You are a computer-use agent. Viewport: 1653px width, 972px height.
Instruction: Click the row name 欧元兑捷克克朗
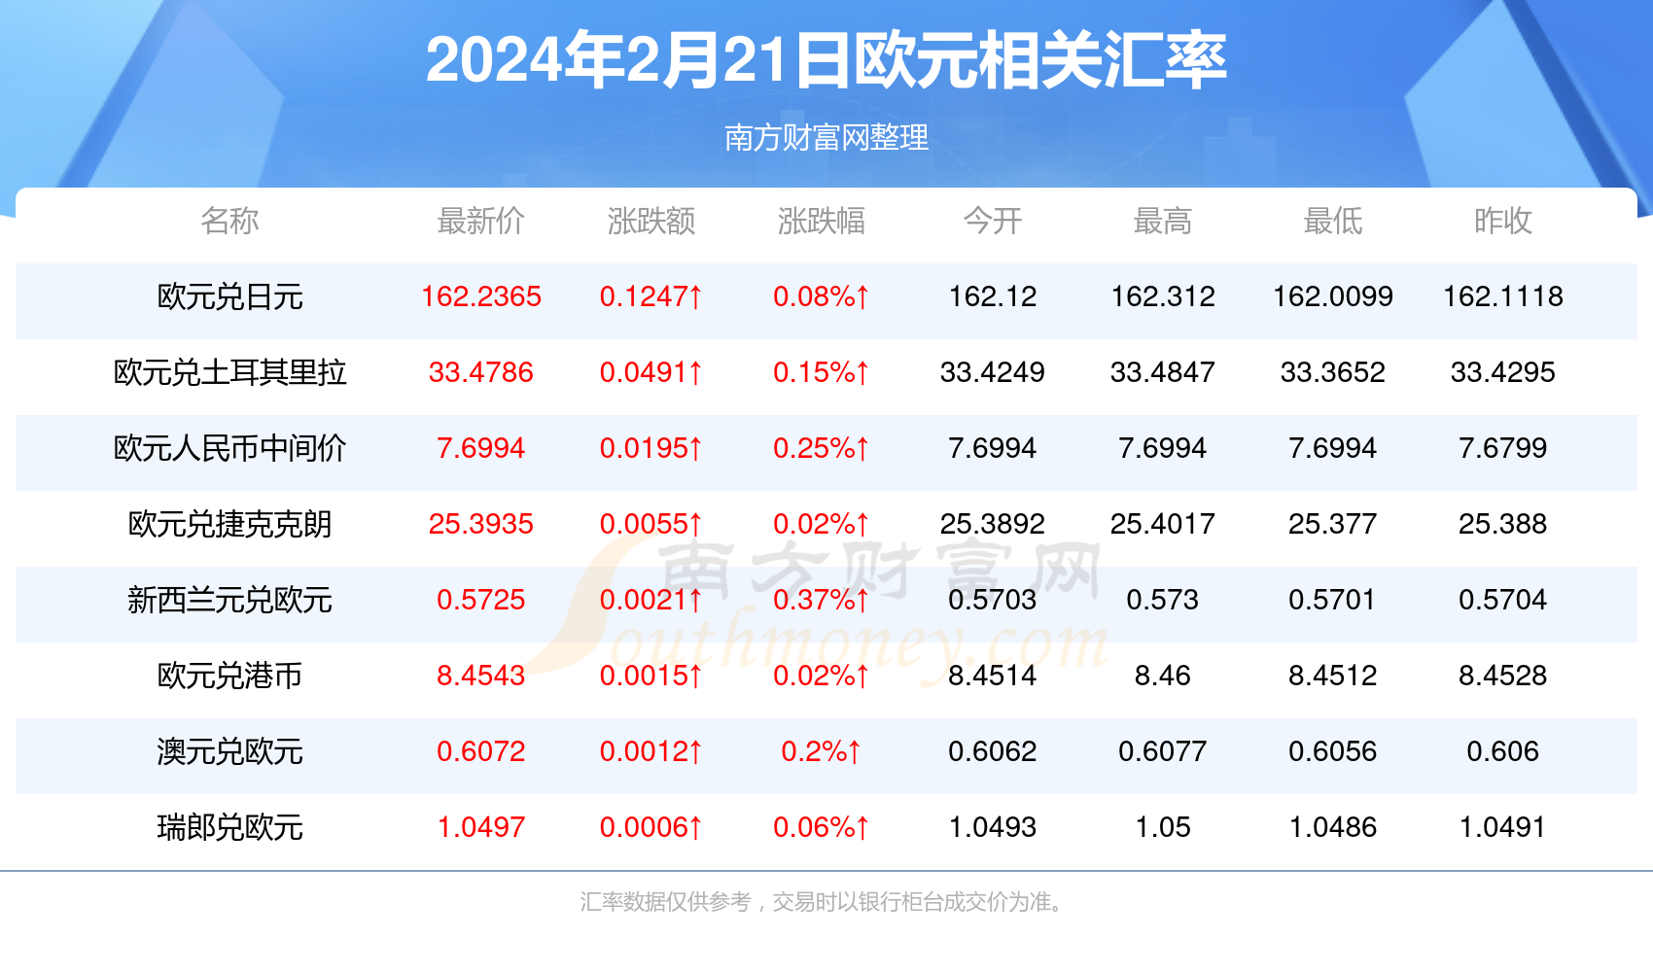pos(229,524)
